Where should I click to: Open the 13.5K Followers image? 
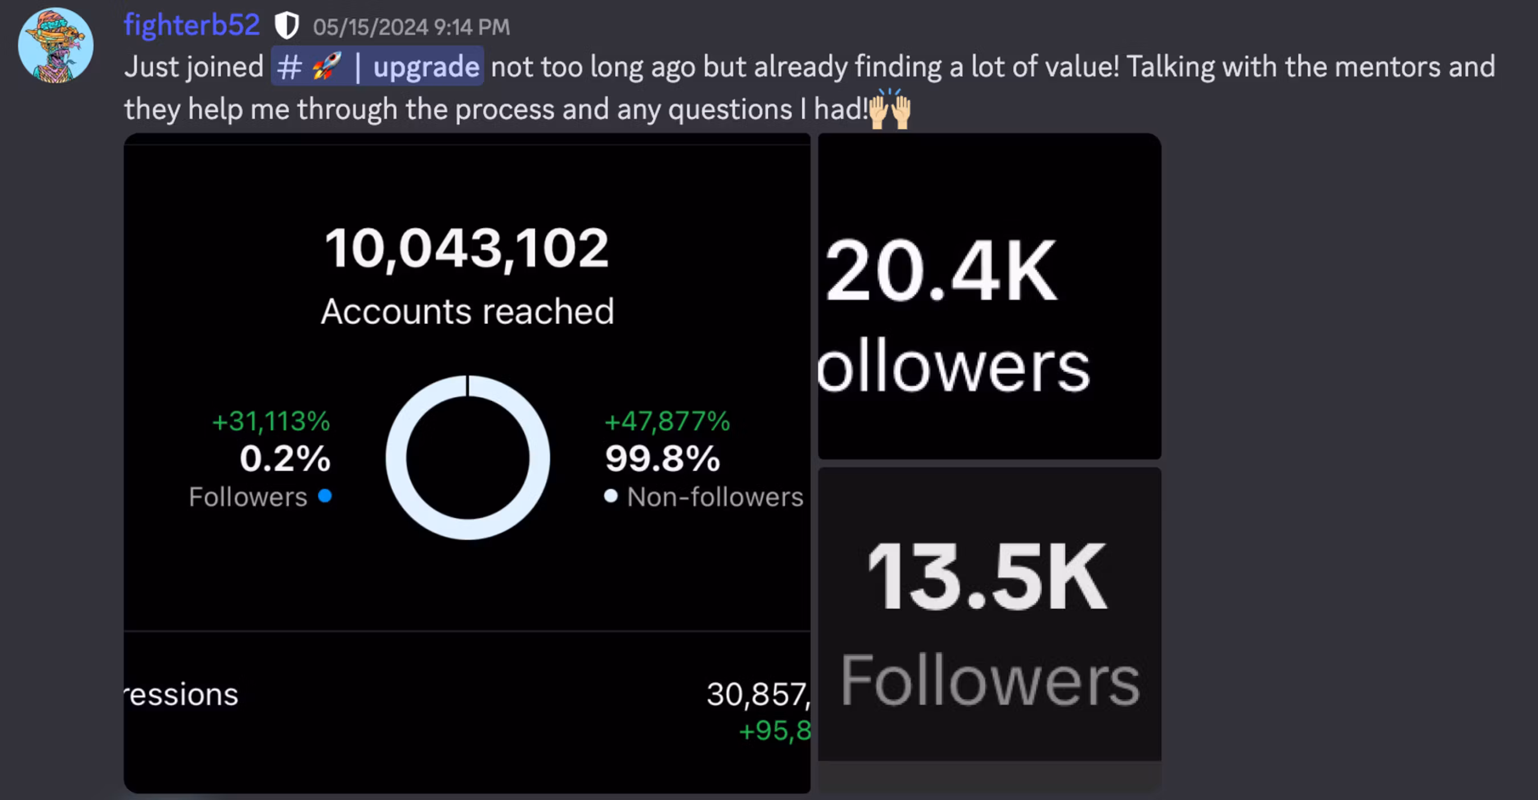[x=989, y=615]
